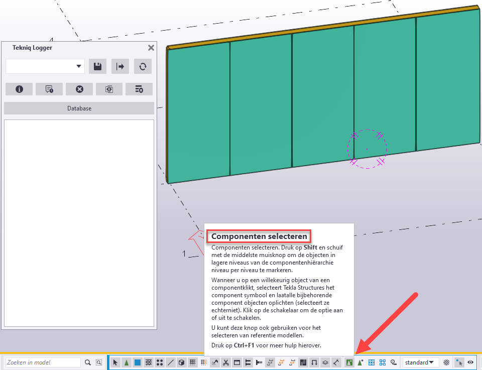The height and width of the screenshot is (370, 482).
Task: Click the eye preview icon in Tekniq Logger
Action: click(109, 89)
